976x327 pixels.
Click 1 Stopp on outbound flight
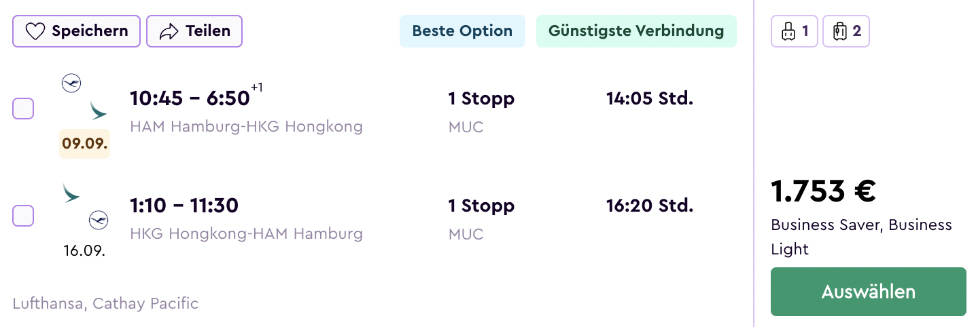coord(481,99)
